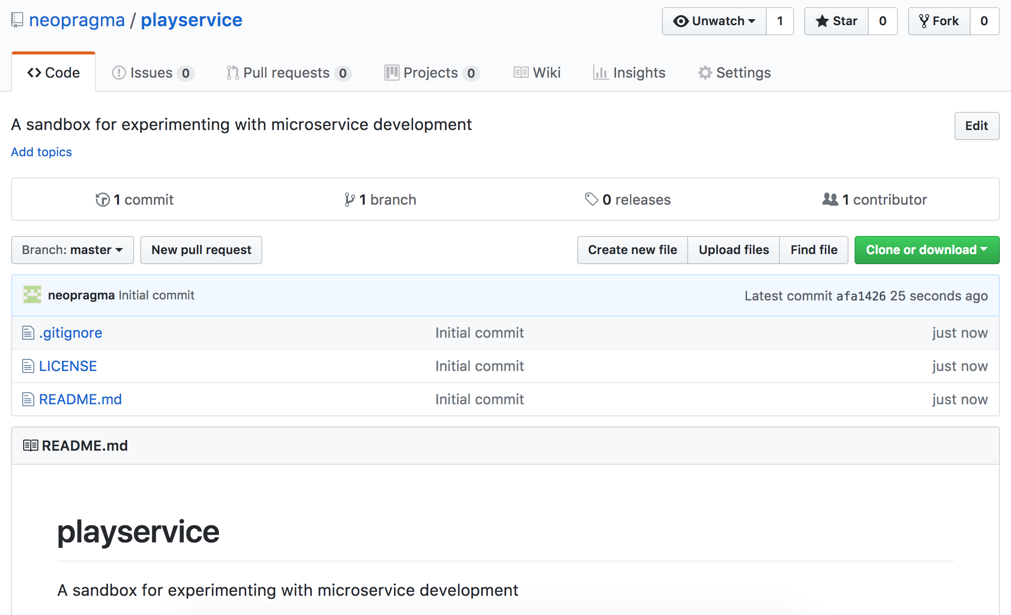Click the branch icon next to 1 branch
Viewport: 1011px width, 615px height.
pyautogui.click(x=350, y=200)
